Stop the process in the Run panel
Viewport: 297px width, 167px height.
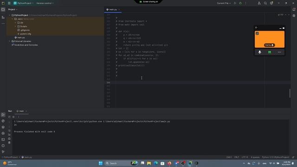point(13,117)
